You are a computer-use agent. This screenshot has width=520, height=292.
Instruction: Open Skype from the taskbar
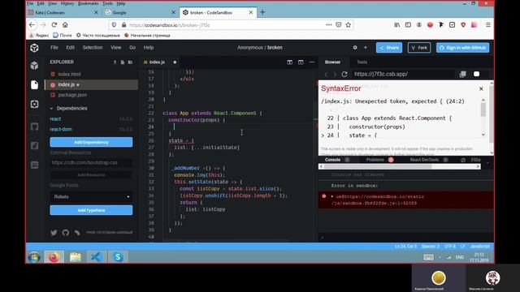coord(118,257)
